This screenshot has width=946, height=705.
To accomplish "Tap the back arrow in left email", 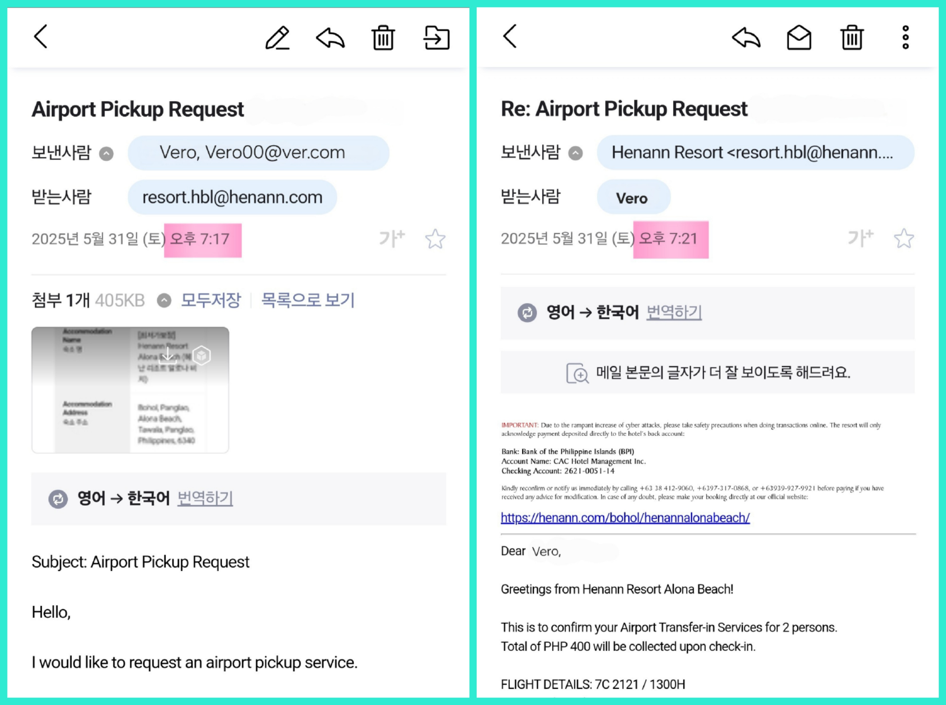I will 40,37.
